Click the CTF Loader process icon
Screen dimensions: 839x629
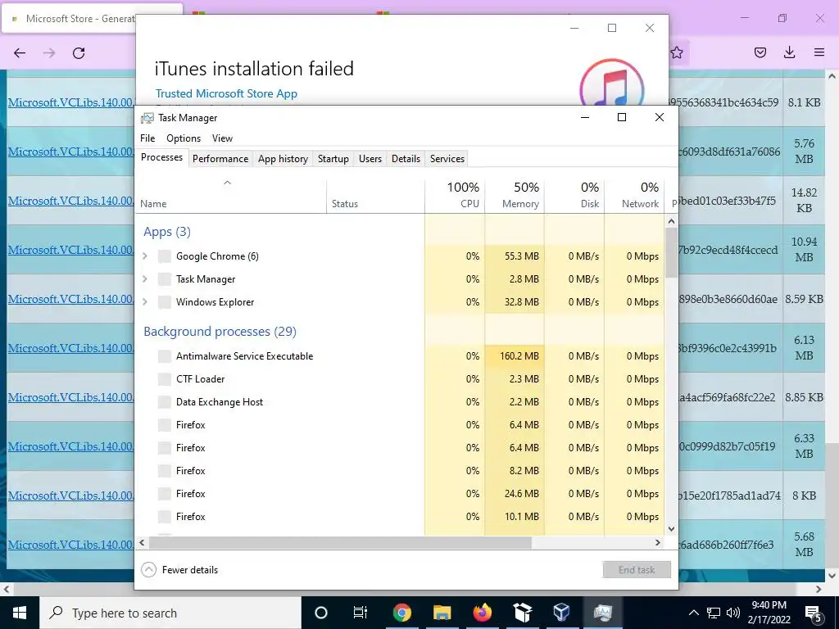pos(164,379)
